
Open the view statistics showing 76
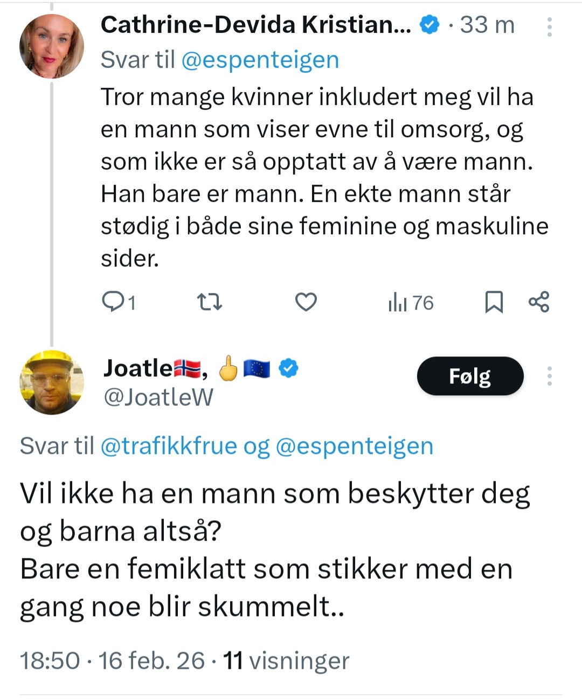pos(411,303)
